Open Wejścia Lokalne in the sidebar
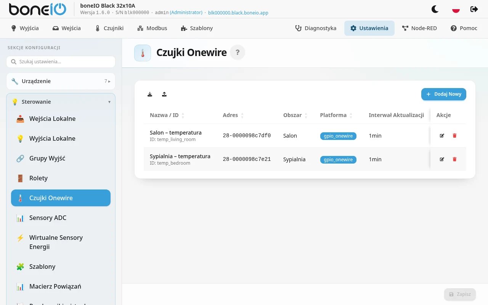The width and height of the screenshot is (488, 305). pos(61,119)
